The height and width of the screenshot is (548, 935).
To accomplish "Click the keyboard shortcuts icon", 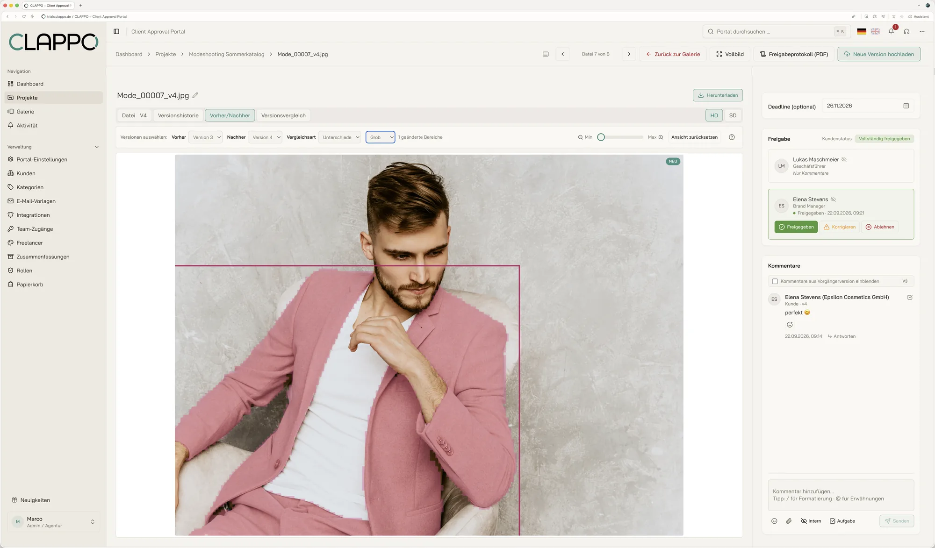I will 546,54.
